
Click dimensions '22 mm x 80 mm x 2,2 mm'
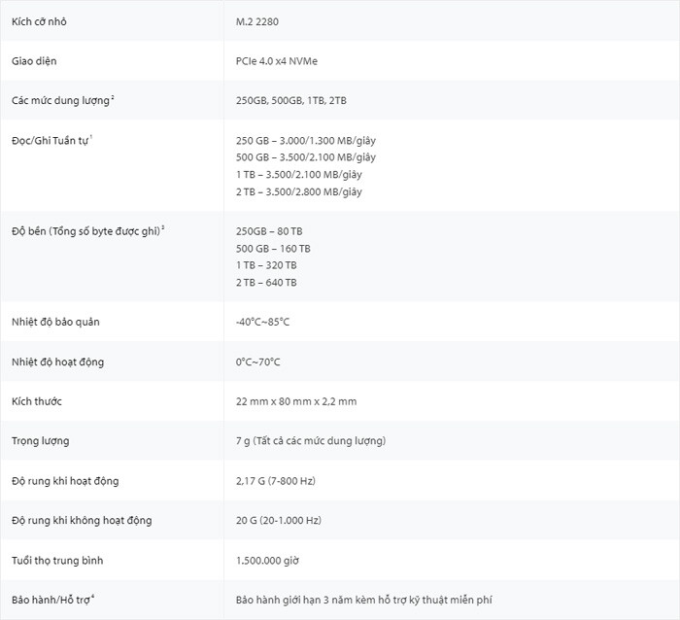pyautogui.click(x=296, y=401)
